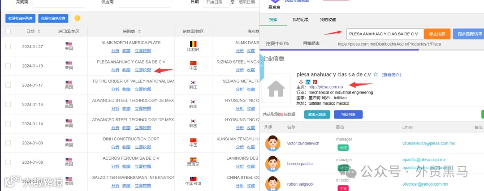Click the 主管 tag under ruben salgado
The height and width of the screenshot is (191, 484).
[343, 188]
